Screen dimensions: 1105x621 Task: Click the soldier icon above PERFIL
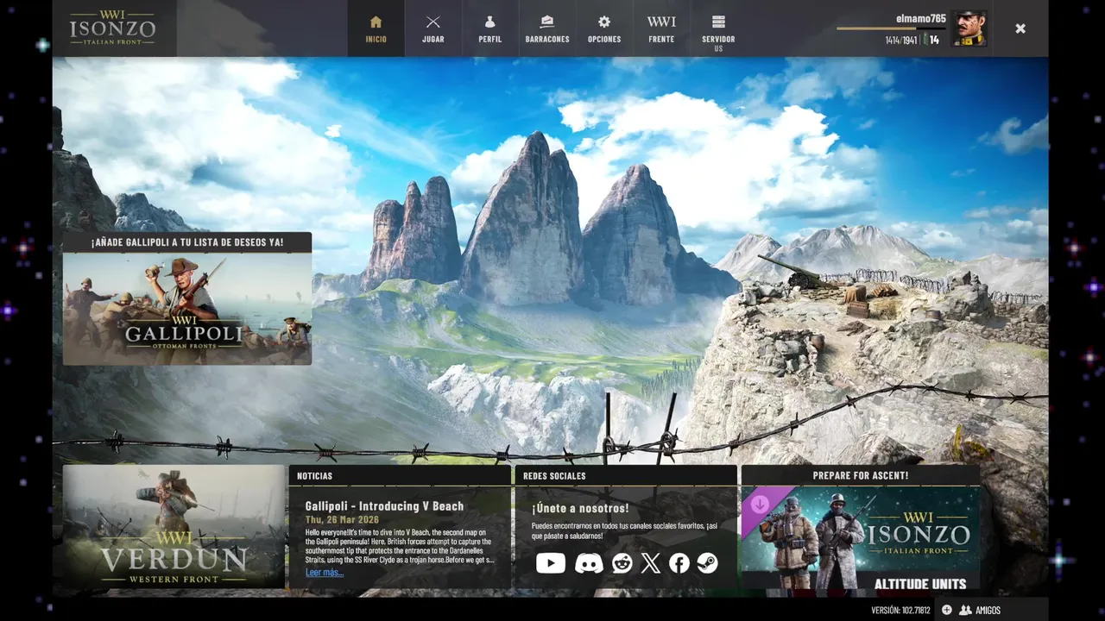pyautogui.click(x=489, y=22)
